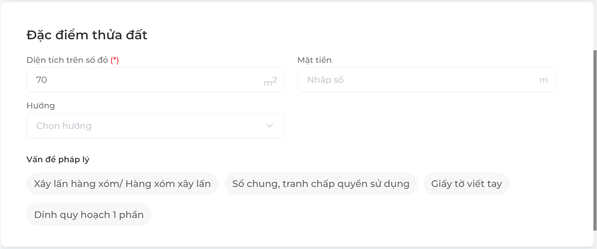The width and height of the screenshot is (597, 249).
Task: Choose Sổ chung, tranh chấp quyền sử dụng
Action: coord(321,183)
